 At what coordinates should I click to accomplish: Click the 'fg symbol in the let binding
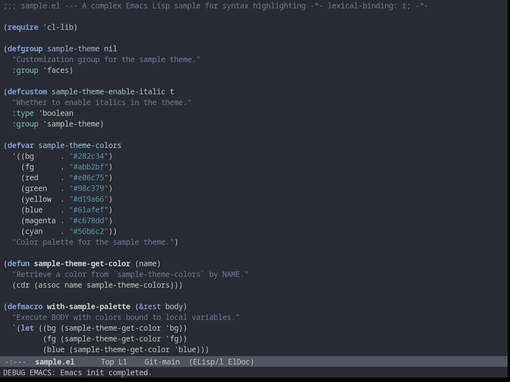[172, 339]
